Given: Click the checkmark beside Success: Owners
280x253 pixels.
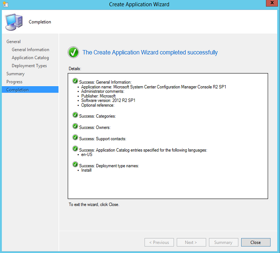Looking at the screenshot, I should coord(75,126).
